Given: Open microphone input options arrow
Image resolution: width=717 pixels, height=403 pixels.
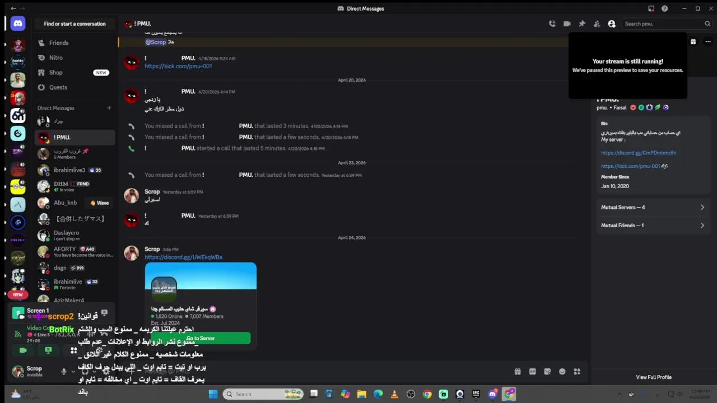Looking at the screenshot, I should pyautogui.click(x=73, y=372).
